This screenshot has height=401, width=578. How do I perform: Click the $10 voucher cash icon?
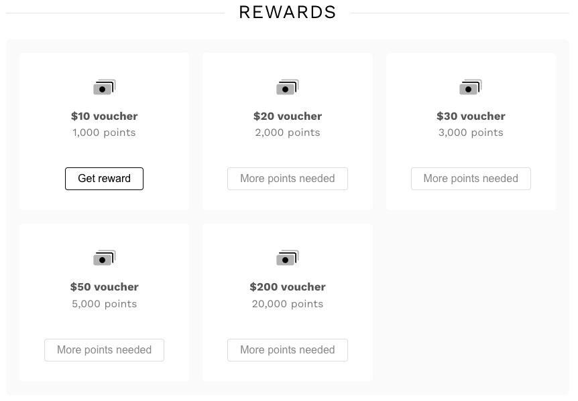(x=105, y=87)
